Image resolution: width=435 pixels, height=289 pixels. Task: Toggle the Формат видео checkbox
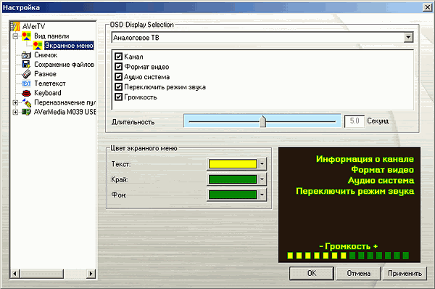(x=118, y=67)
